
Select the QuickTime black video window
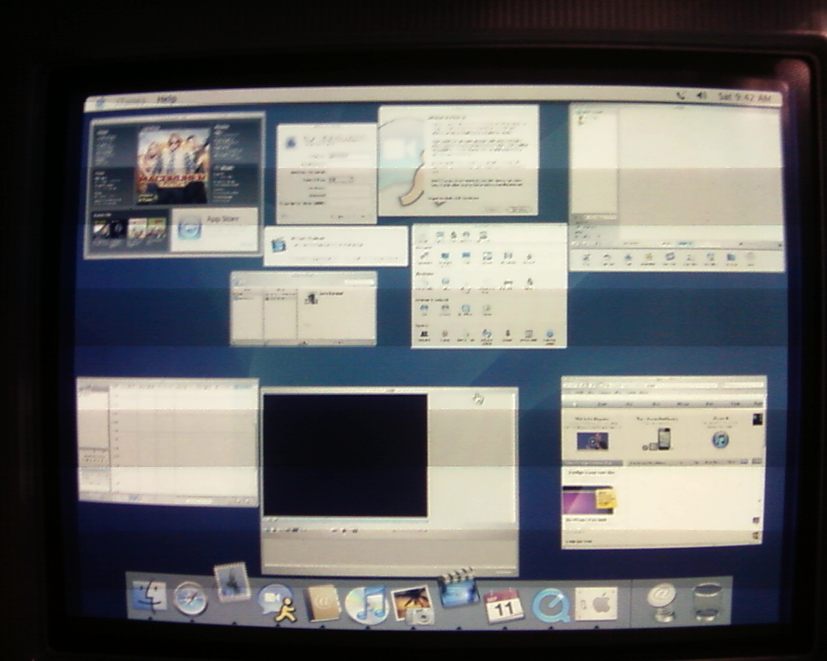coord(390,481)
